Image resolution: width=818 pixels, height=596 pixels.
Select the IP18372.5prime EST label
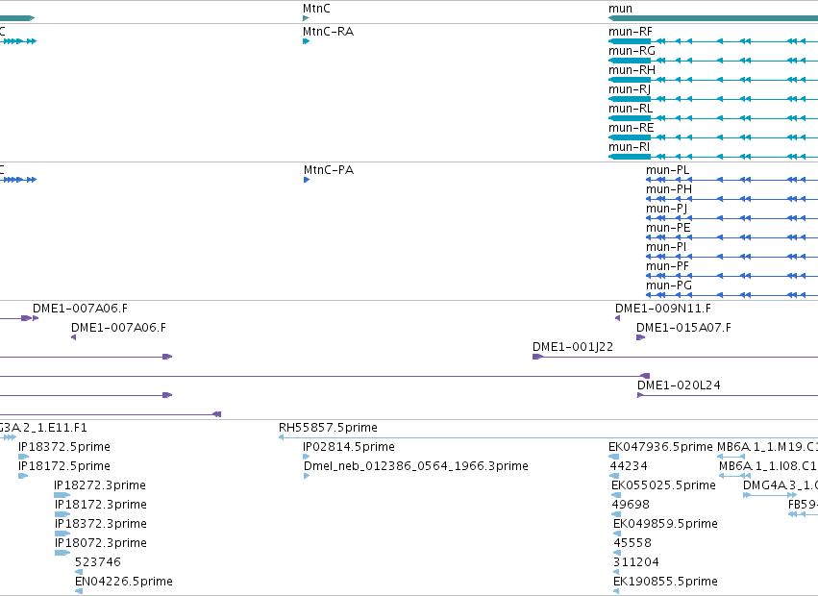click(64, 447)
